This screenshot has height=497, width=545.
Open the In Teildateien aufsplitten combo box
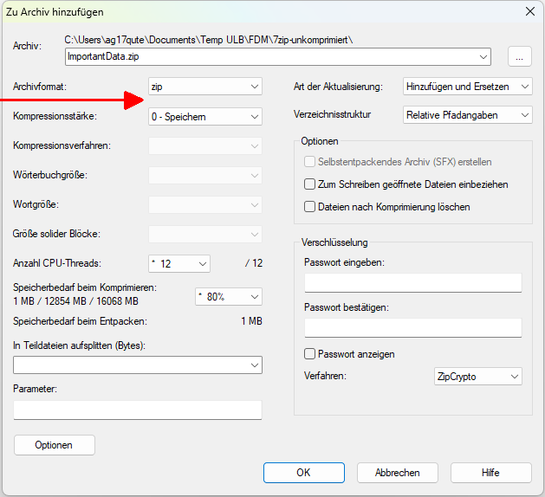click(137, 365)
